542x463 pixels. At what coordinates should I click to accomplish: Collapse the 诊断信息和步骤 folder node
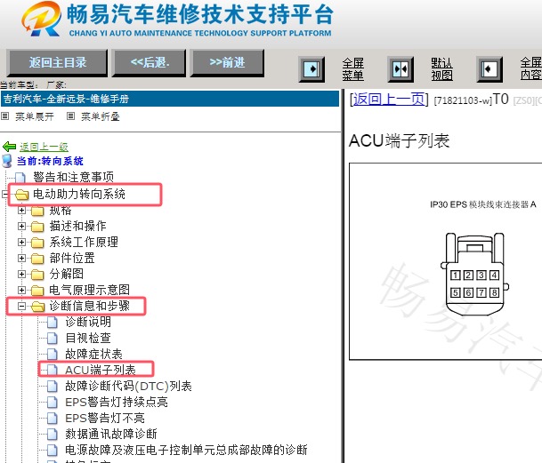click(21, 306)
